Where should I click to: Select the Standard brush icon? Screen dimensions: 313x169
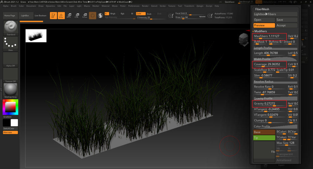pyautogui.click(x=11, y=27)
